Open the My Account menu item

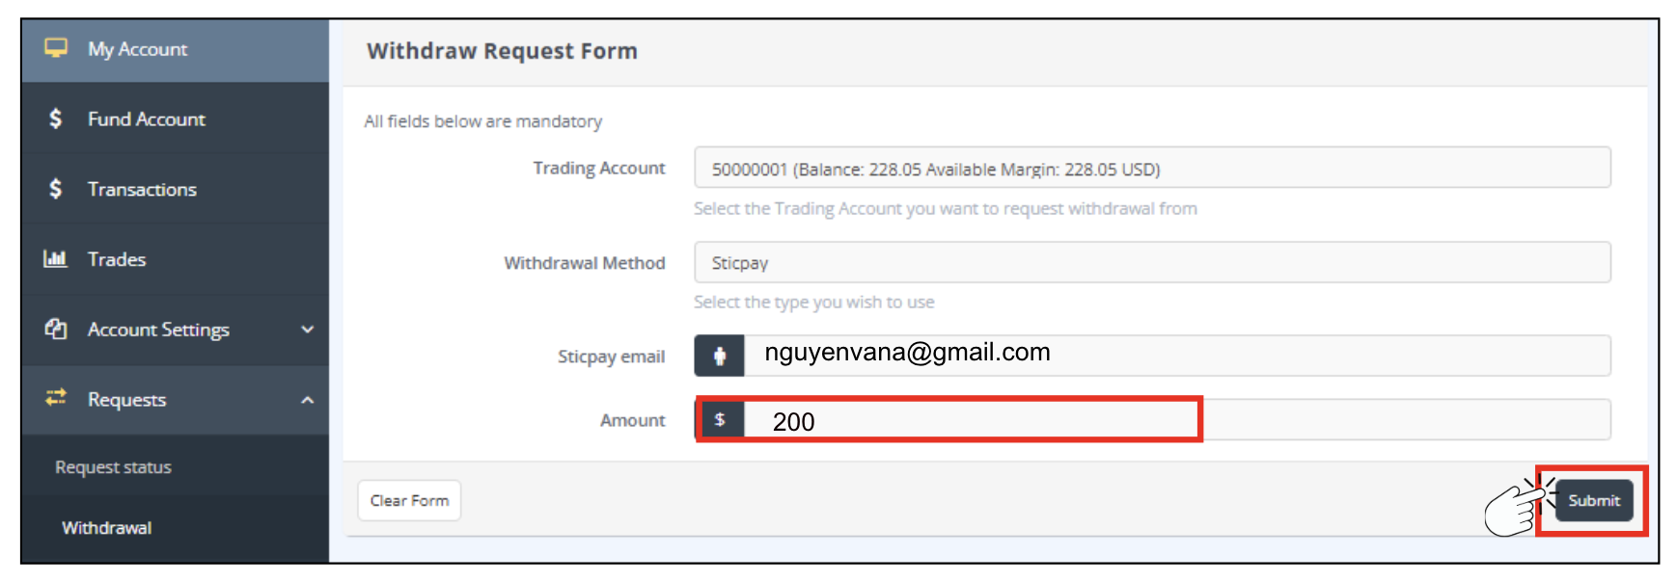pyautogui.click(x=138, y=49)
